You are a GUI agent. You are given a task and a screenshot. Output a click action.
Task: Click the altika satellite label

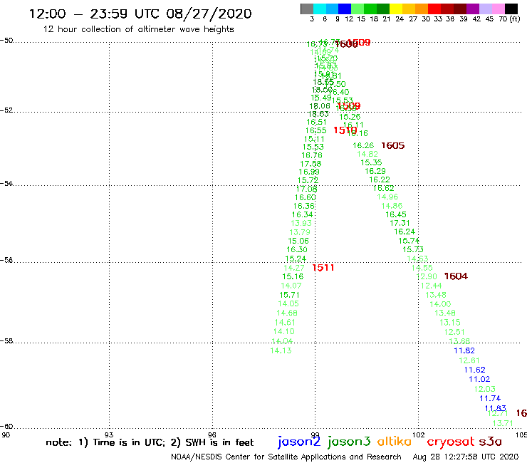tap(395, 441)
